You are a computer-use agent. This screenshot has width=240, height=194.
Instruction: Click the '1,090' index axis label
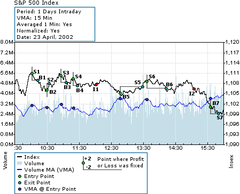(x=233, y=144)
